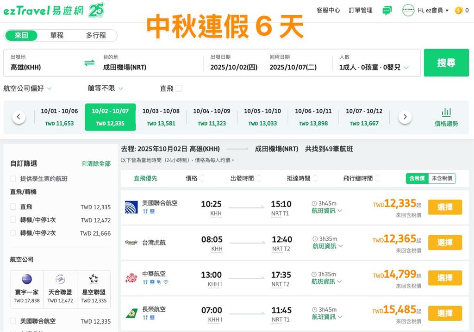Screen dimensions: 474x332
Task: Switch to 未含稅價 price display
Action: [442, 178]
